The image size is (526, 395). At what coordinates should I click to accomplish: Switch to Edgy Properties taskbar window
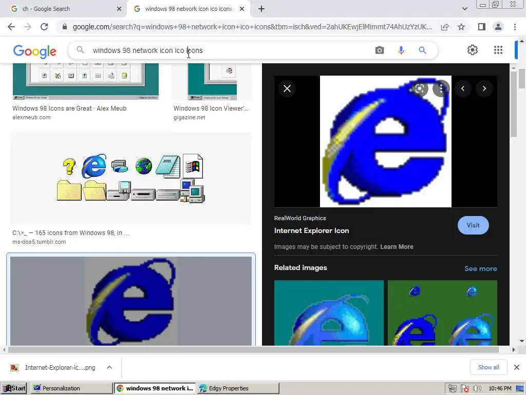(x=238, y=388)
